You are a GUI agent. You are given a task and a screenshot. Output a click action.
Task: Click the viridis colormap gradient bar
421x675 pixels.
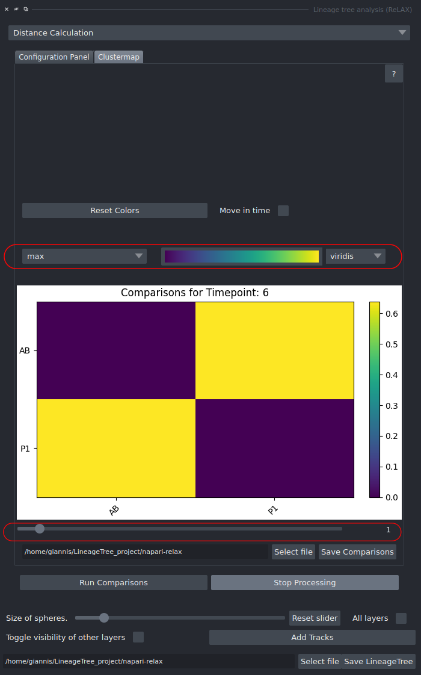click(242, 257)
